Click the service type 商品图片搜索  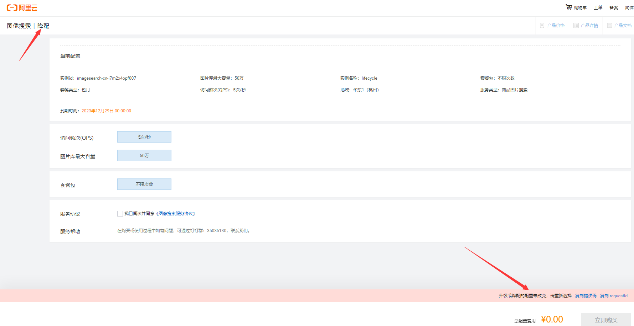click(515, 90)
